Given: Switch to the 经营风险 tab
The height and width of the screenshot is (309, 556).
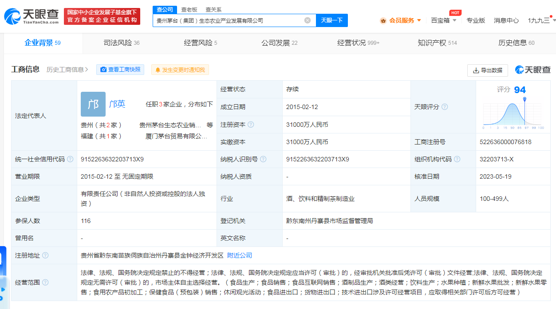Looking at the screenshot, I should 201,43.
